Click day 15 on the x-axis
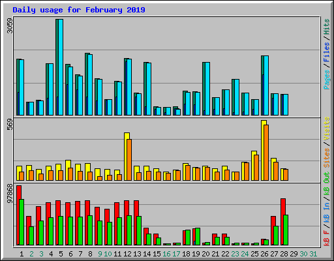 point(157,254)
